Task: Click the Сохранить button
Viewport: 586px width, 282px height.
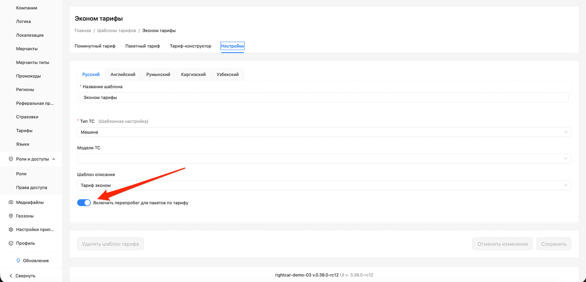Action: [553, 244]
